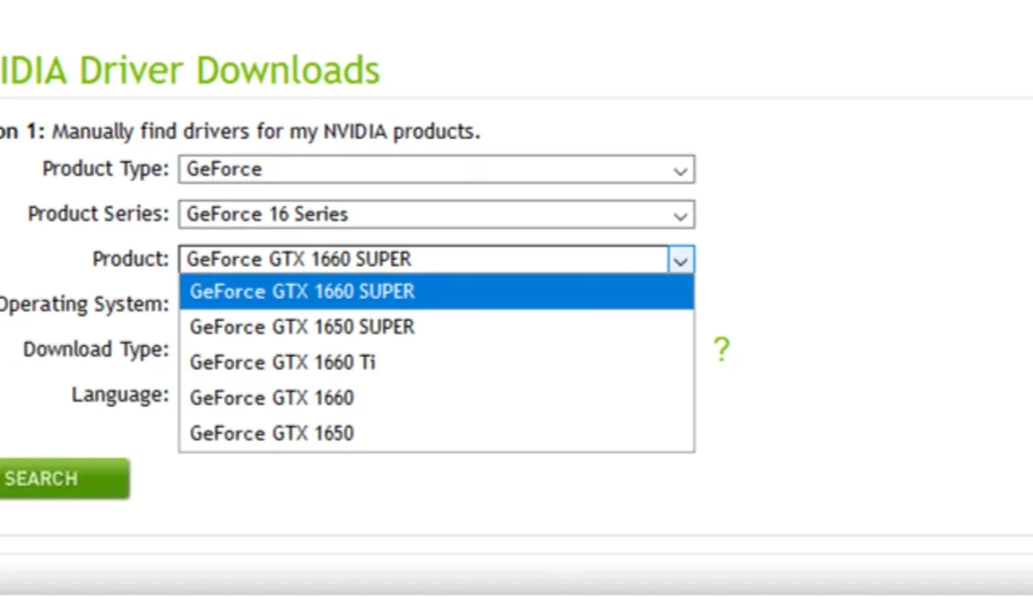Open the green question mark help
This screenshot has height=605, width=1033.
pos(721,349)
